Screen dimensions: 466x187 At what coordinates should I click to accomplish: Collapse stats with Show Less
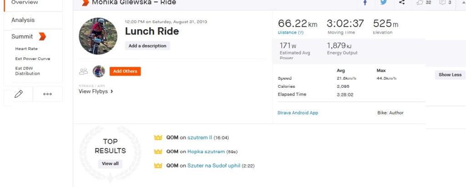click(450, 75)
